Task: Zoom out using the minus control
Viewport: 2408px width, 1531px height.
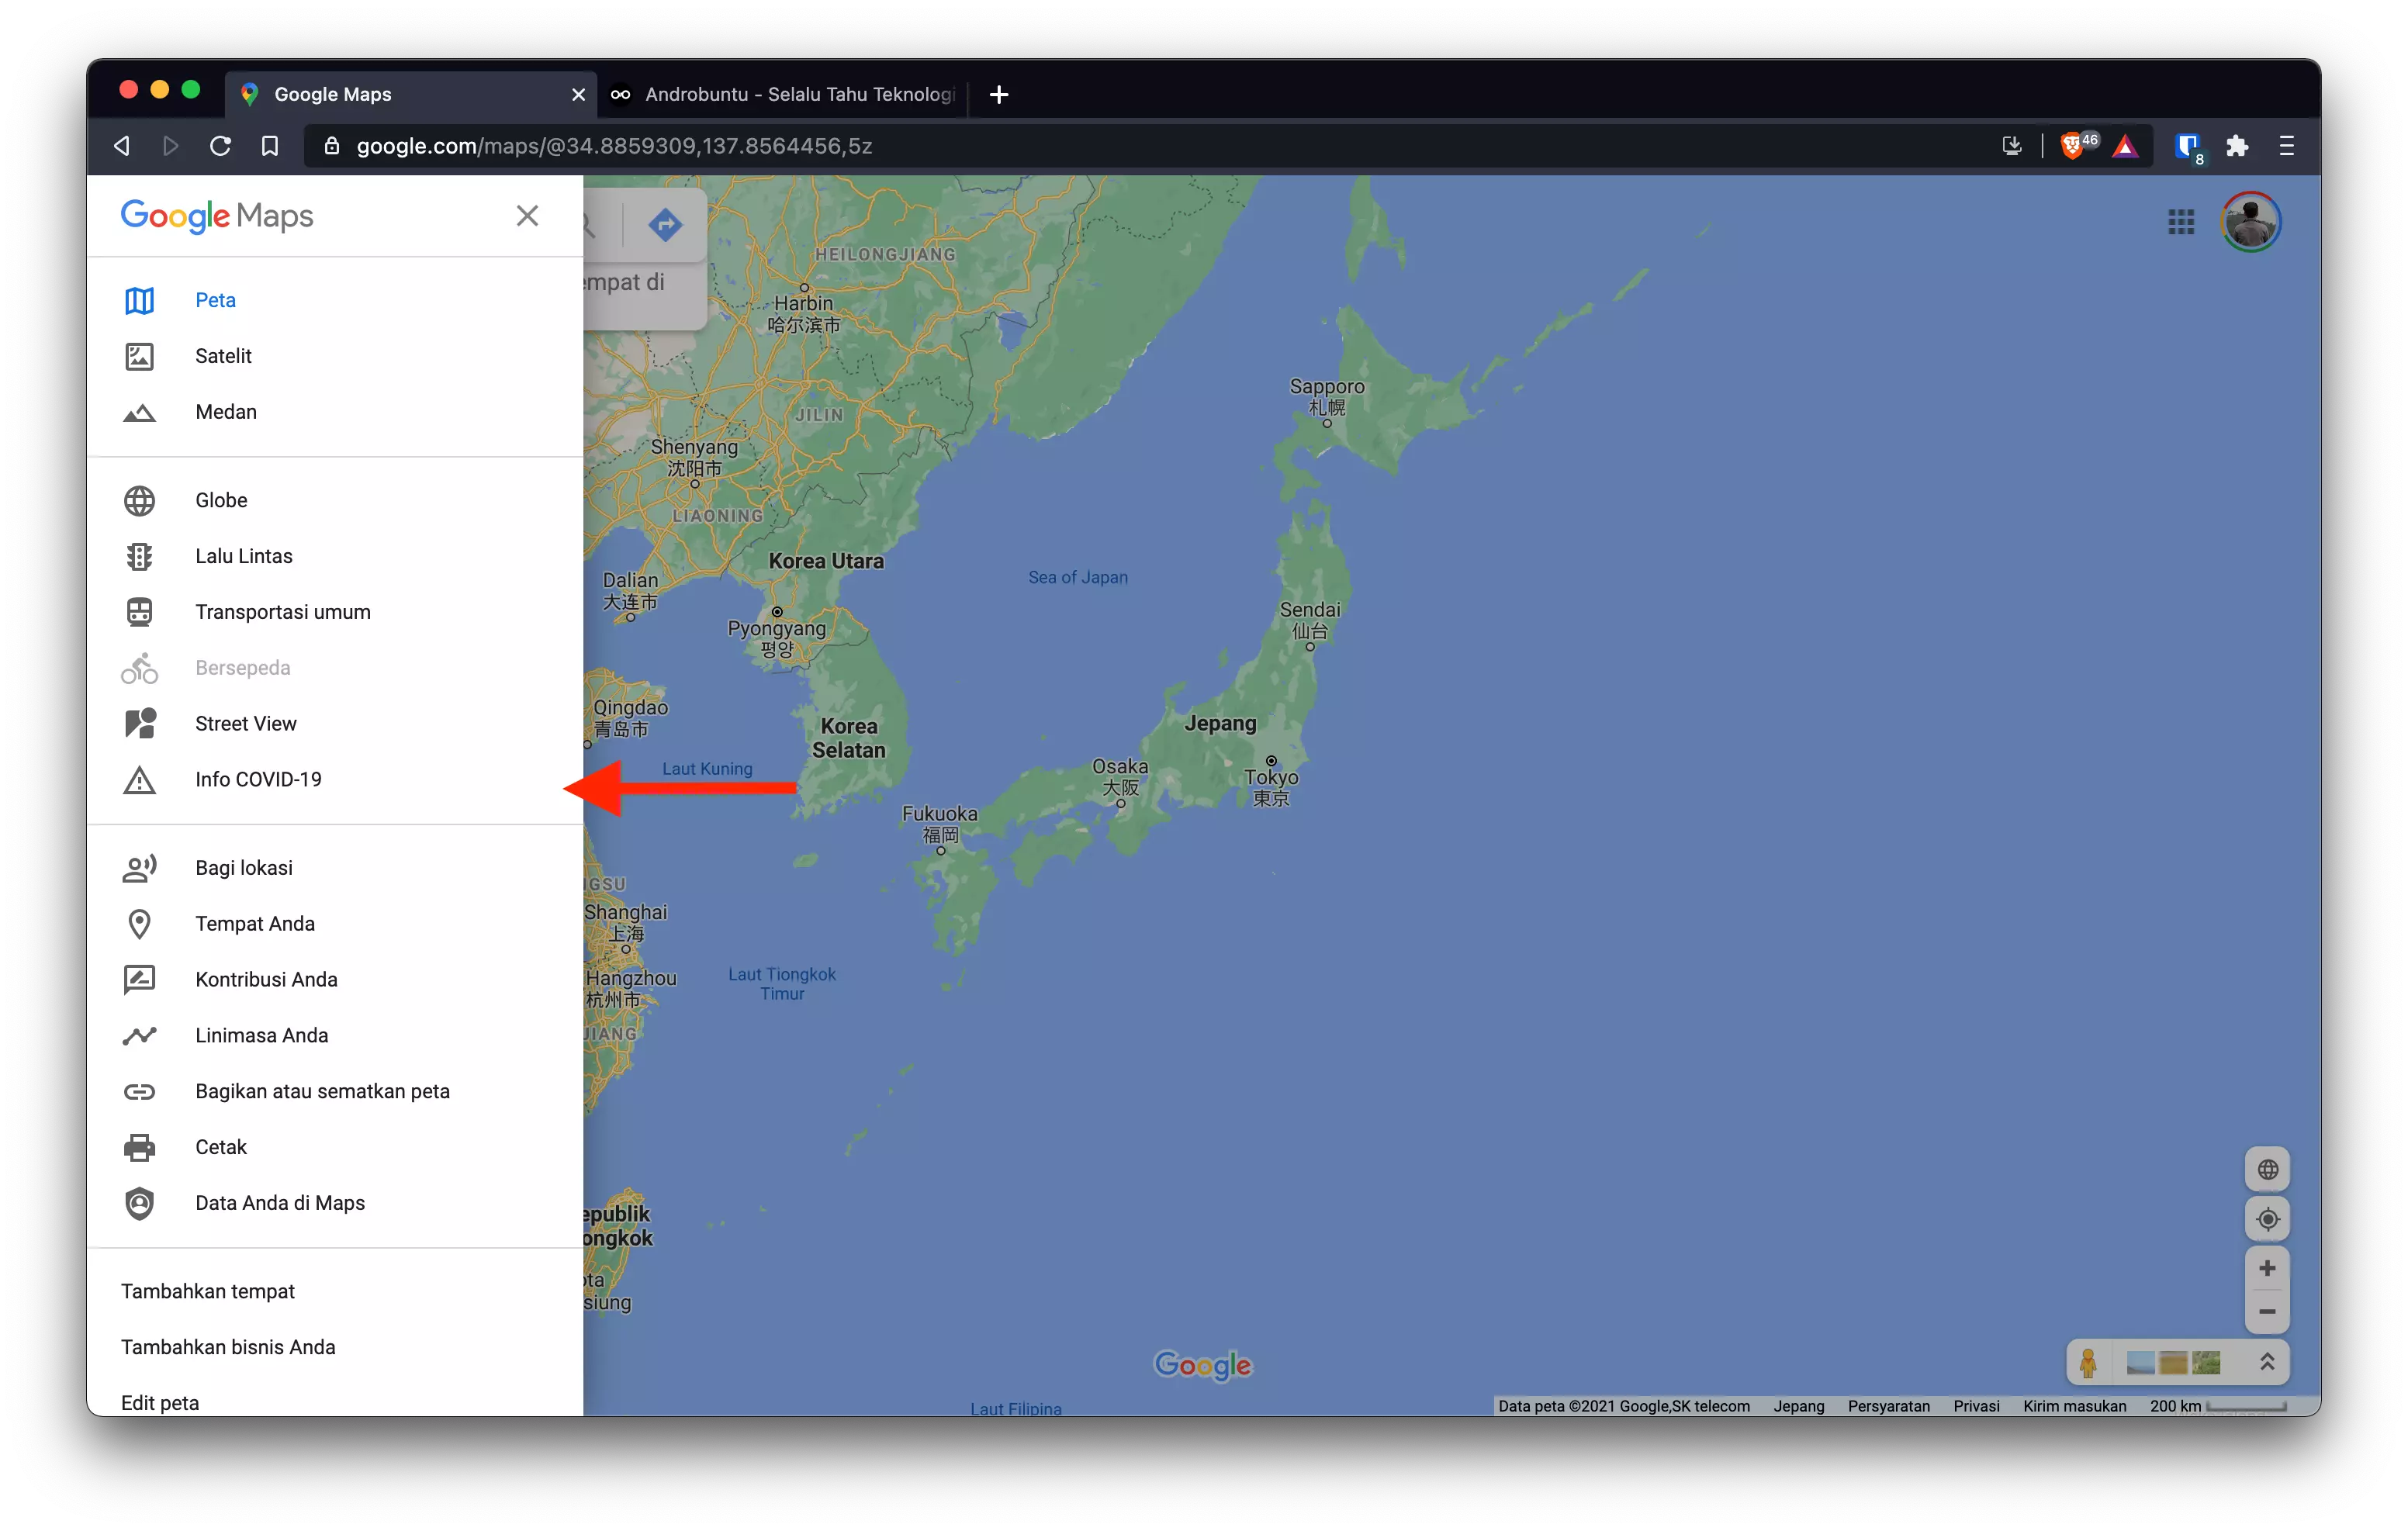Action: click(2268, 1312)
